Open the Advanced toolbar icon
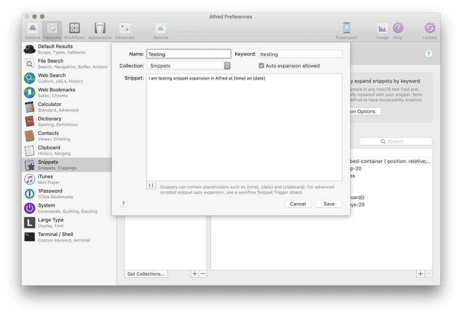Screen dimensions: 462x316 [x=125, y=31]
